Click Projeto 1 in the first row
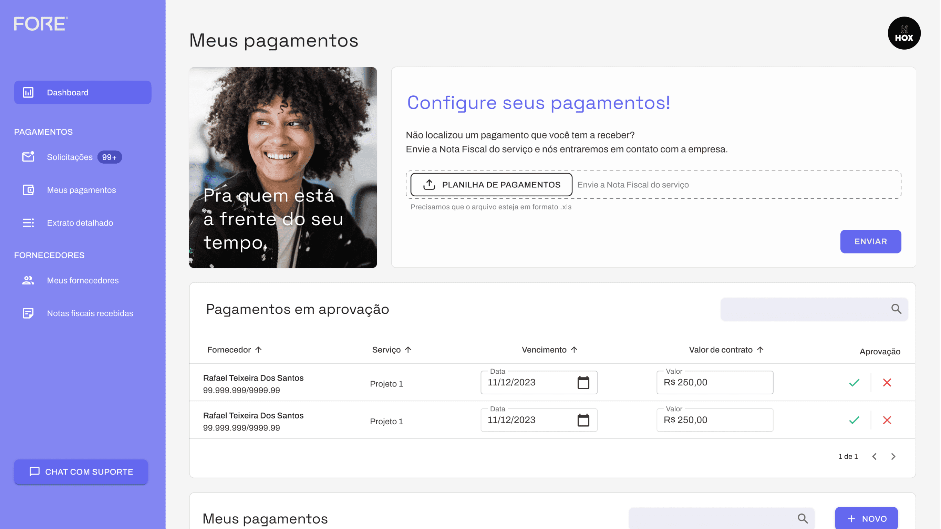941x529 pixels. (386, 384)
